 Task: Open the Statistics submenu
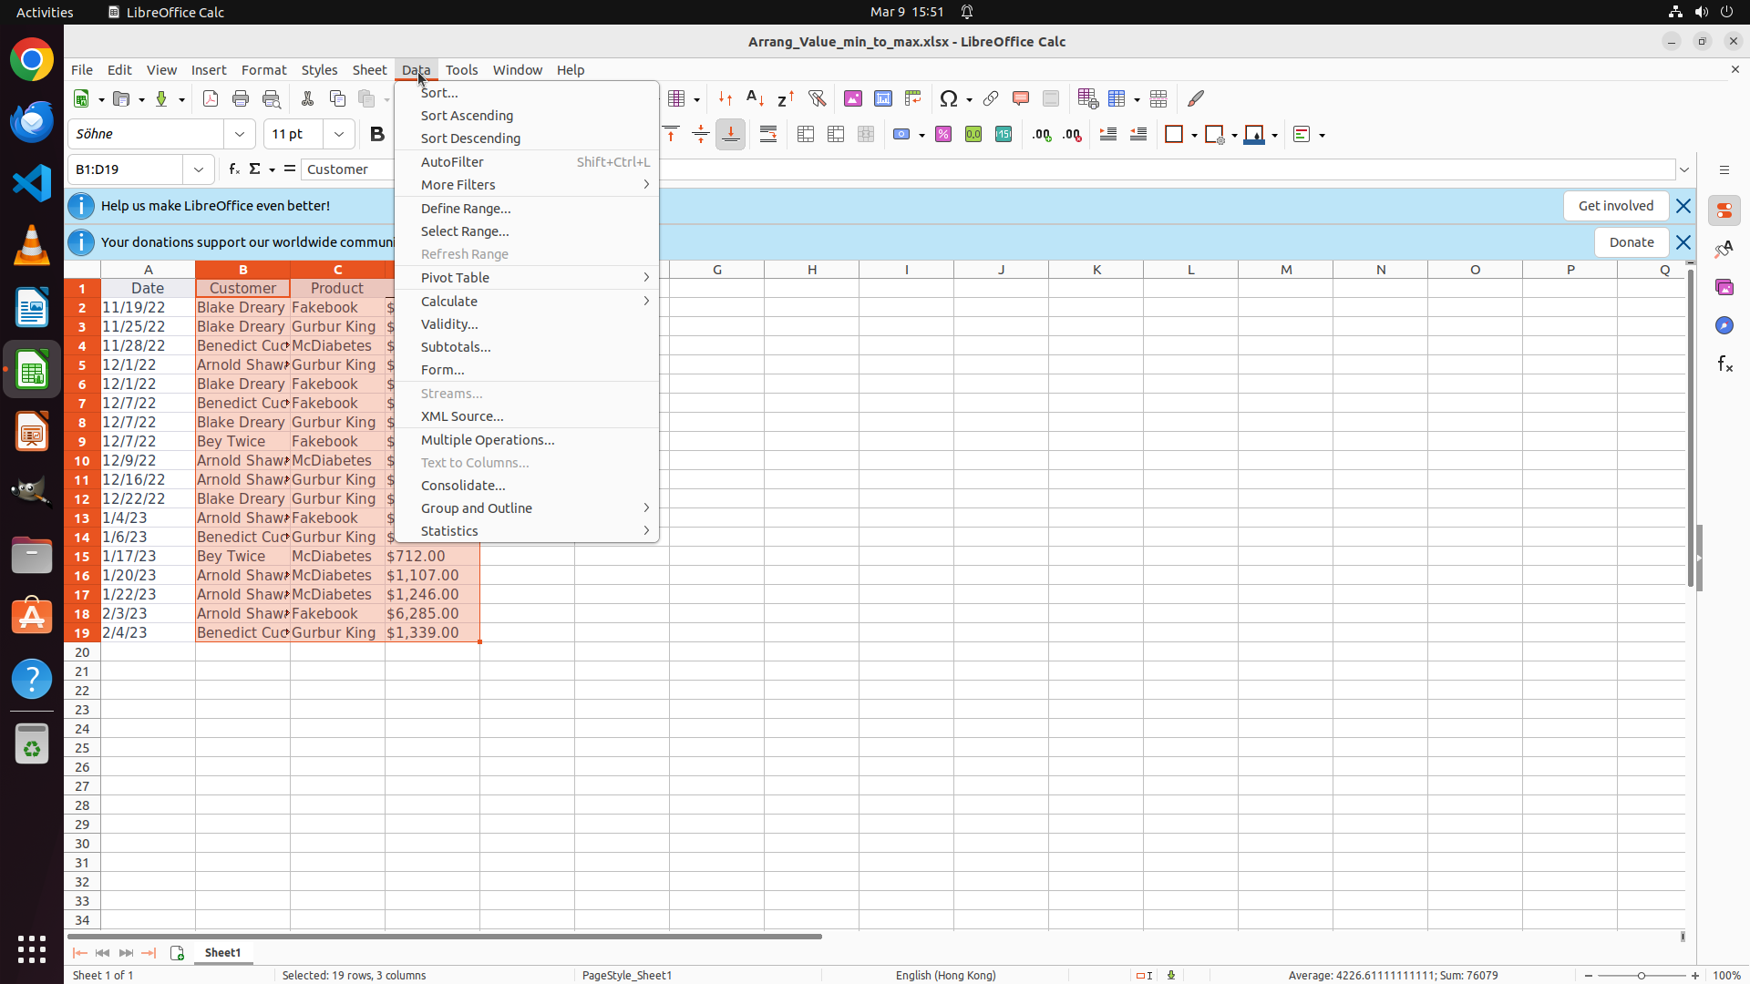pos(527,531)
